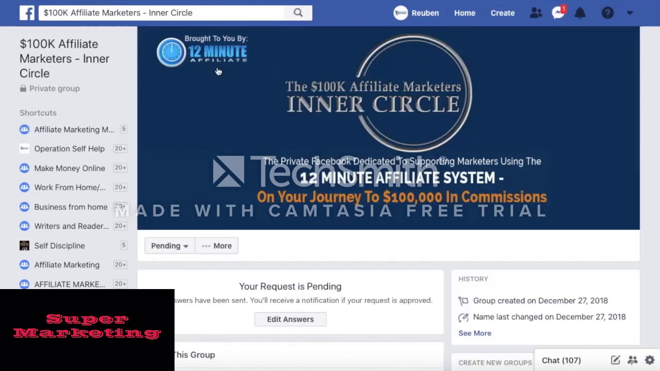Open Reuben profile name link
Viewport: 660px width, 371px height.
tap(425, 13)
